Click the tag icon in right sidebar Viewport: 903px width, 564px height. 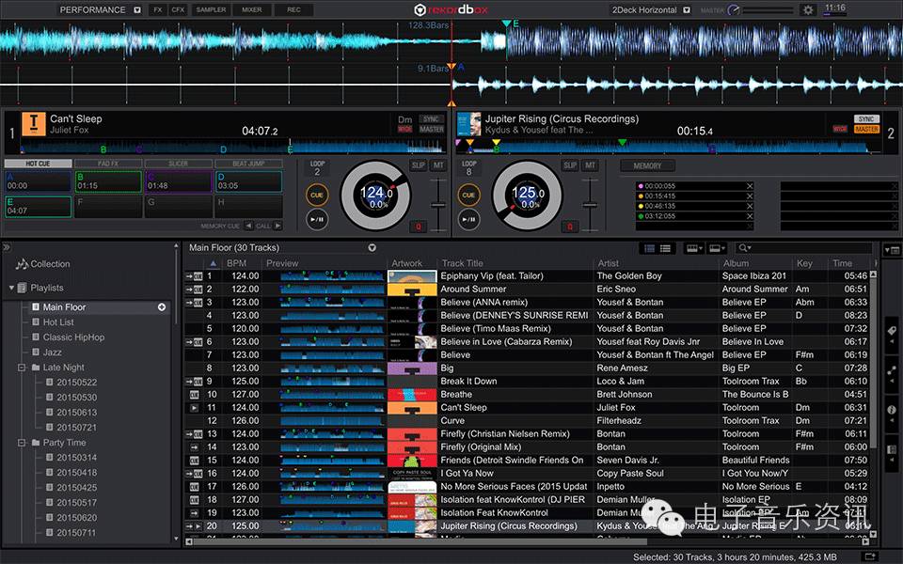click(x=891, y=331)
